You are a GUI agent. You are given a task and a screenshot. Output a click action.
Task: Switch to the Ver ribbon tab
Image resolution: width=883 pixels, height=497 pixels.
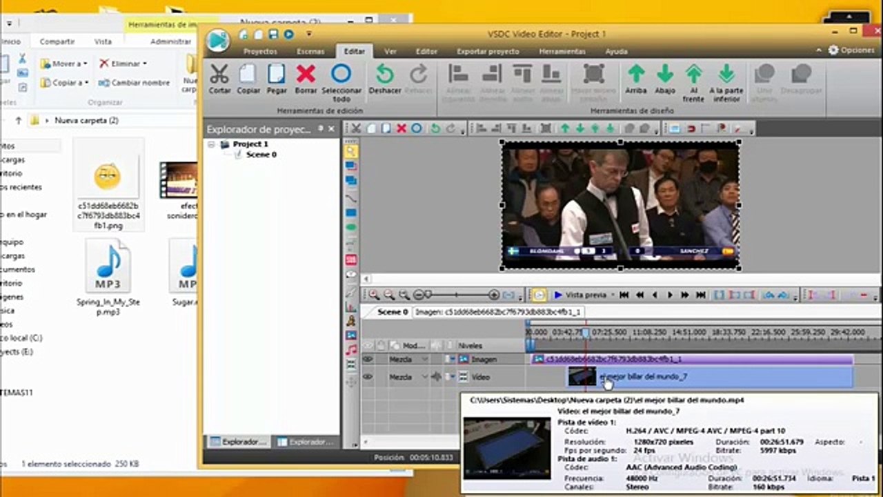(390, 52)
